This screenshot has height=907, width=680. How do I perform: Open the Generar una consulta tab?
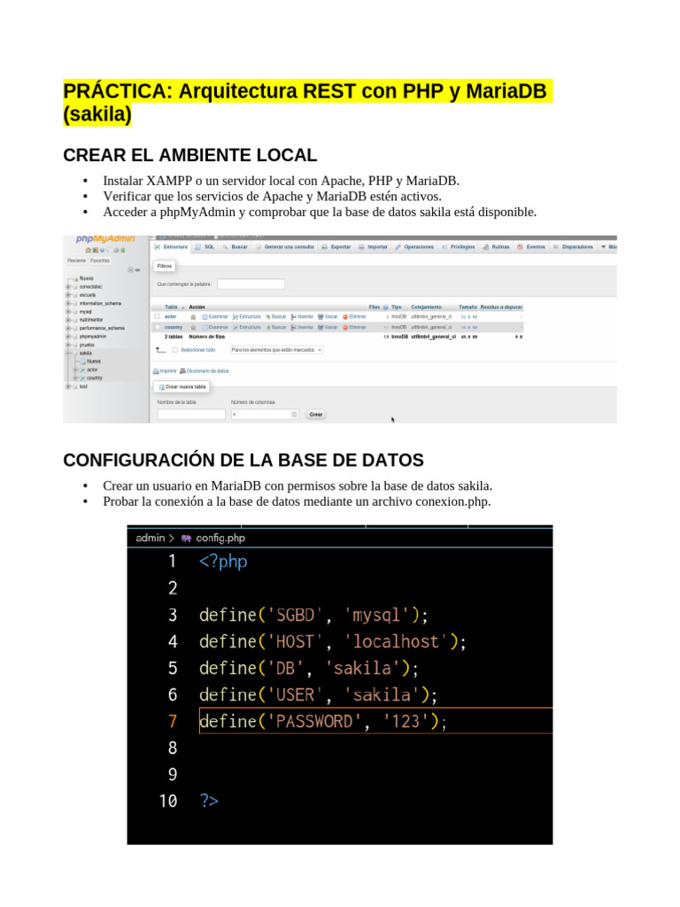[x=285, y=247]
